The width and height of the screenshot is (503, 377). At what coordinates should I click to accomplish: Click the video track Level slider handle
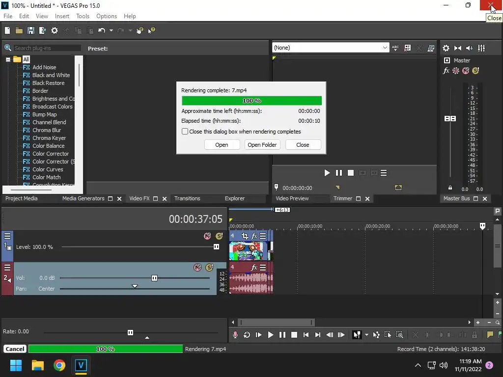coord(216,247)
